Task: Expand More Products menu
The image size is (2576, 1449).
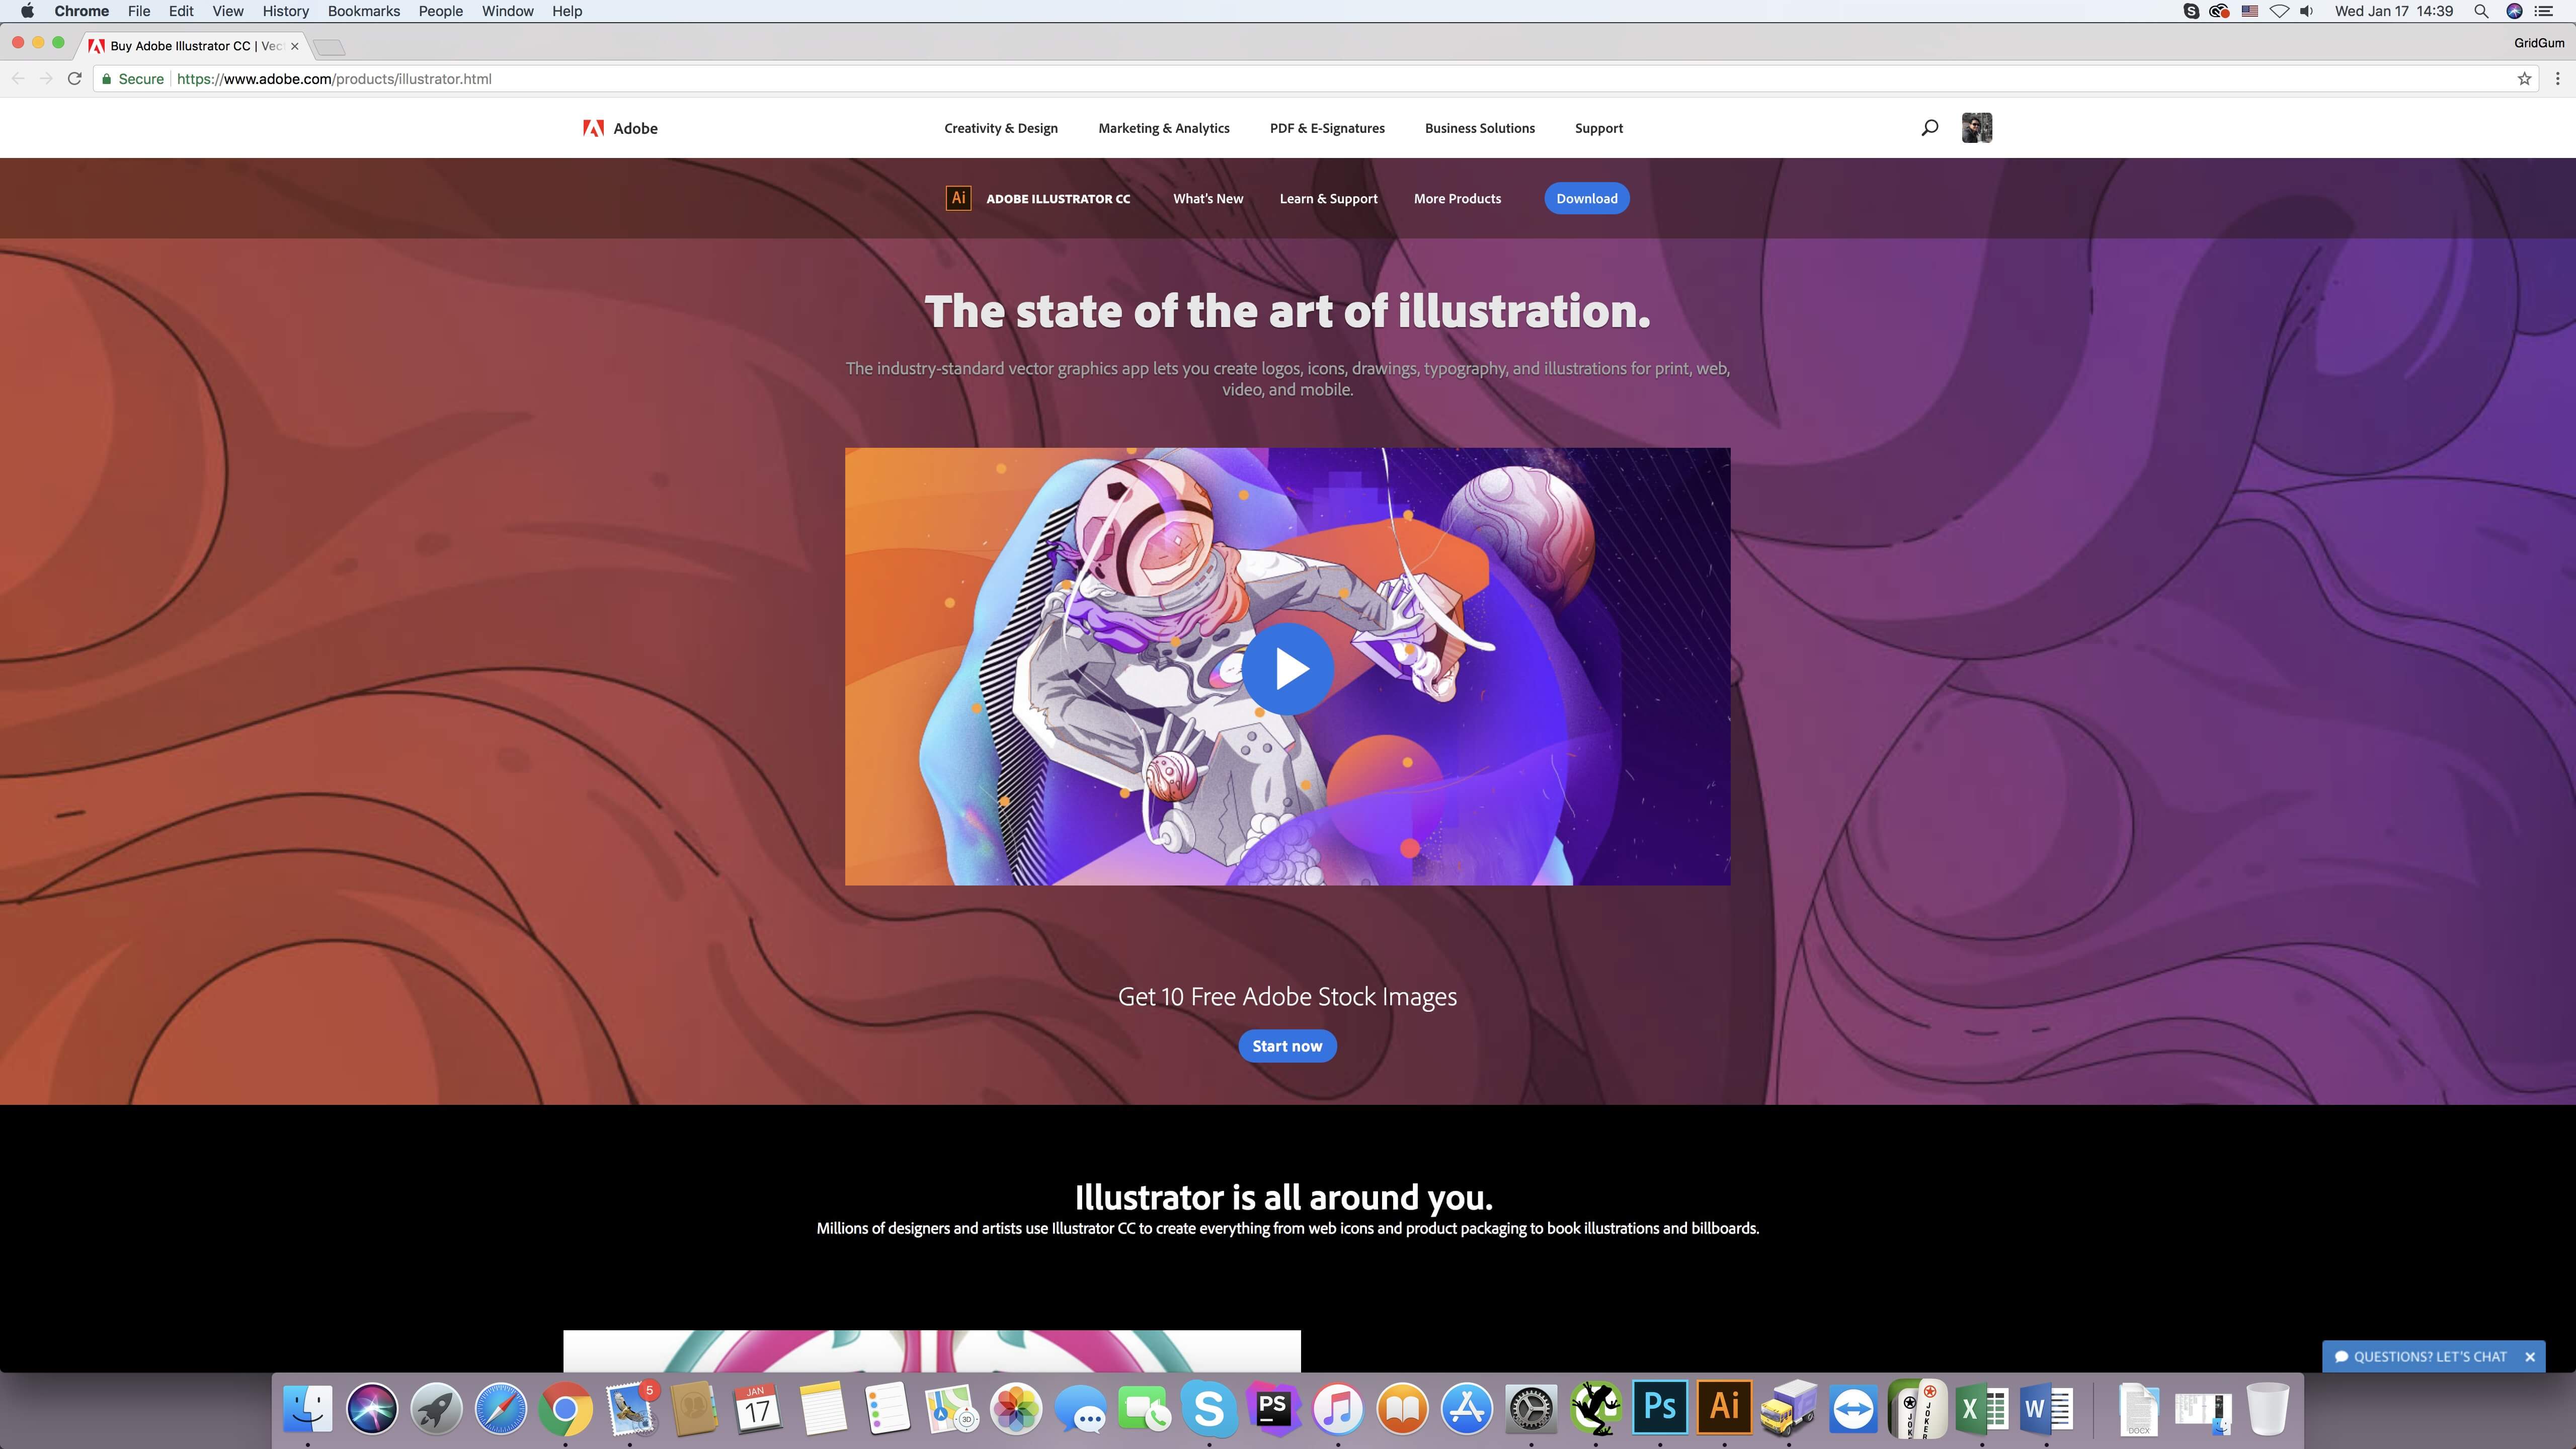Action: 1457,198
